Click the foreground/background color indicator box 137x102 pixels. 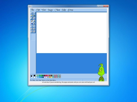(x=32, y=76)
